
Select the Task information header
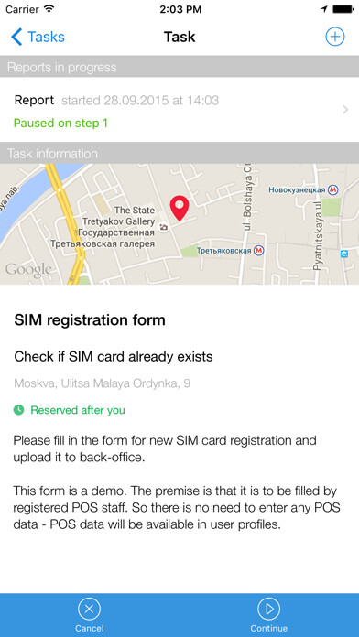[179, 154]
